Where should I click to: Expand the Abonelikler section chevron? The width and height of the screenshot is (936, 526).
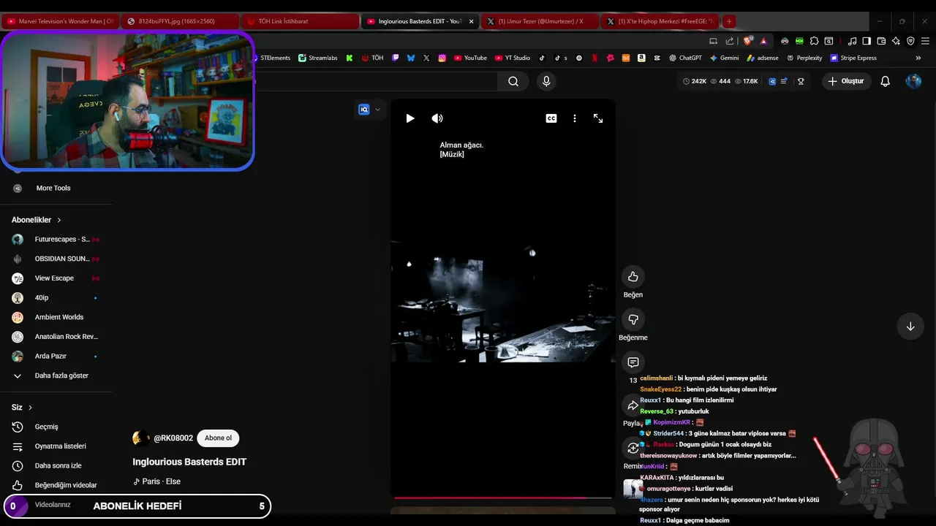coord(59,220)
